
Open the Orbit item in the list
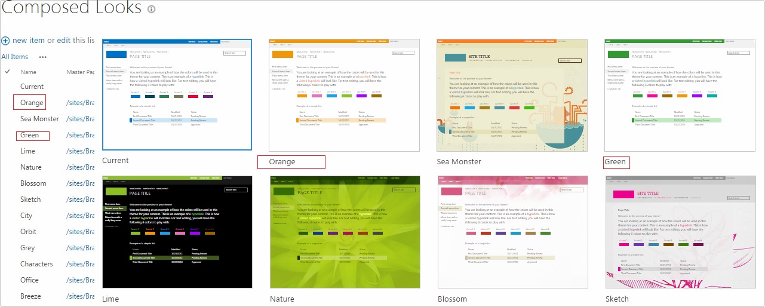28,232
